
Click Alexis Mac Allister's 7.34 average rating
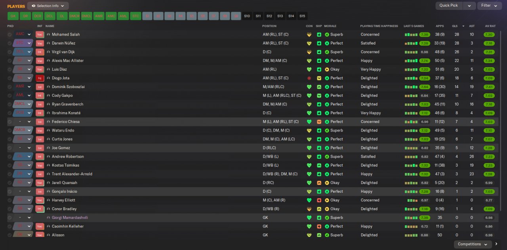point(489,61)
